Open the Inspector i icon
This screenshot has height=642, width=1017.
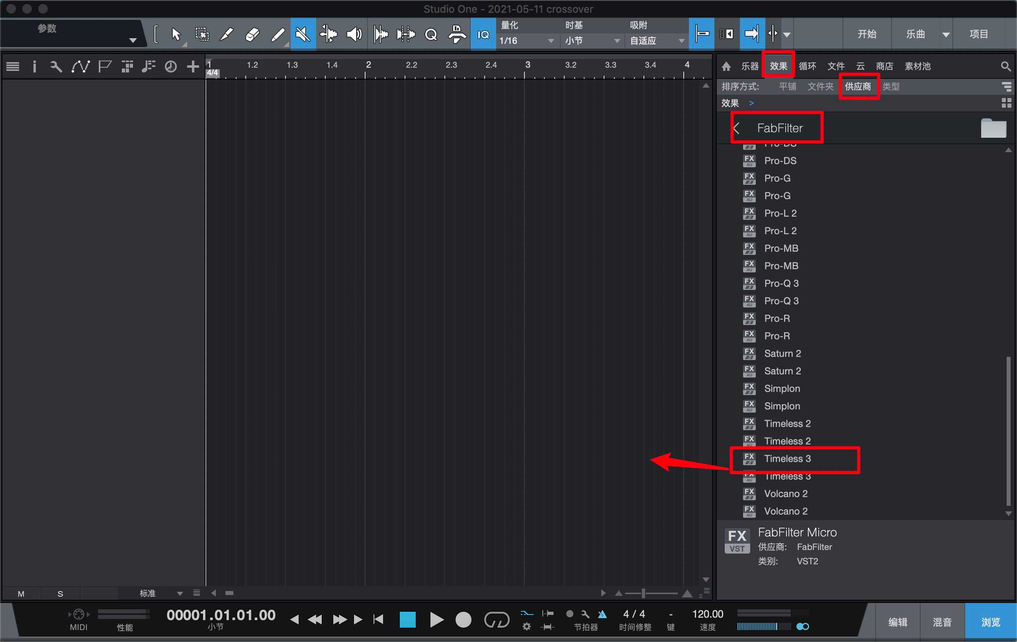coord(35,67)
